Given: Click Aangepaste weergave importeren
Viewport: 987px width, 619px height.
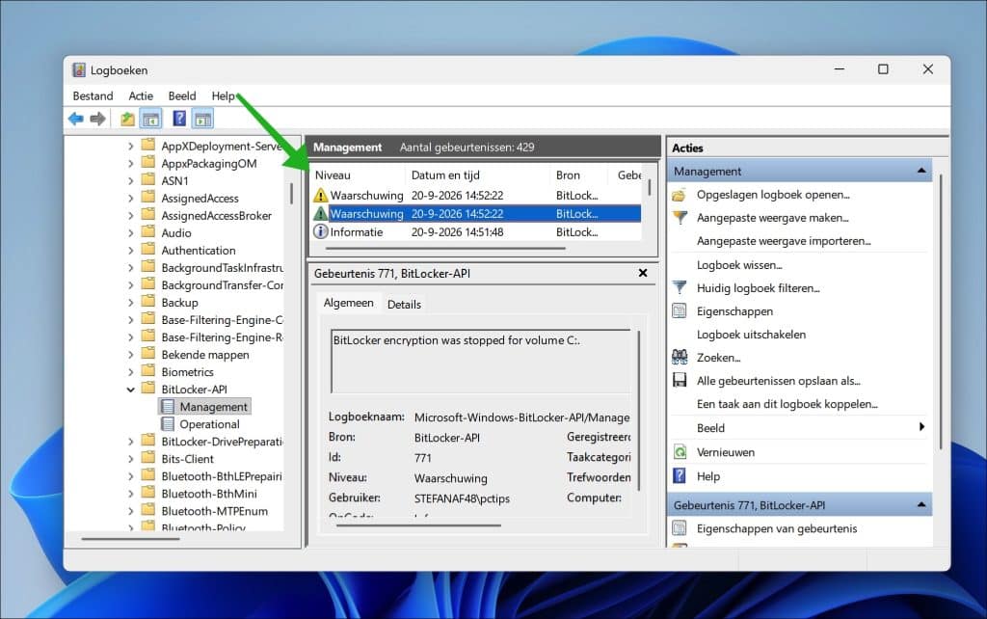Looking at the screenshot, I should click(784, 241).
